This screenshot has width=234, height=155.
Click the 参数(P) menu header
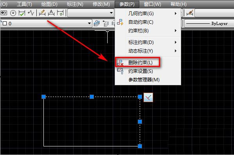(127, 4)
